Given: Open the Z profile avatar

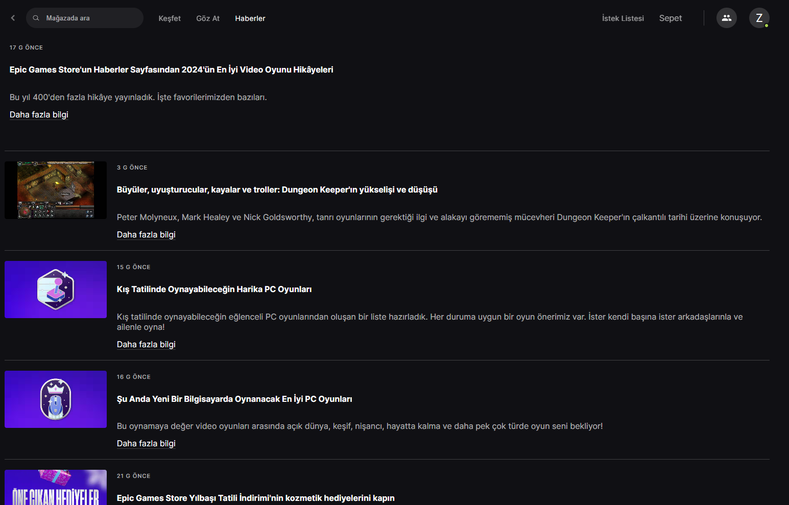Looking at the screenshot, I should pyautogui.click(x=759, y=18).
